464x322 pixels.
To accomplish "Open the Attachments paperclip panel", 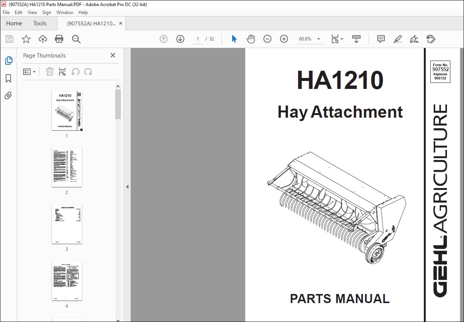I will click(8, 95).
